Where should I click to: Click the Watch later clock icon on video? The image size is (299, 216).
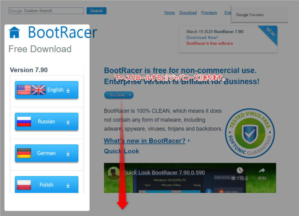tap(240, 170)
